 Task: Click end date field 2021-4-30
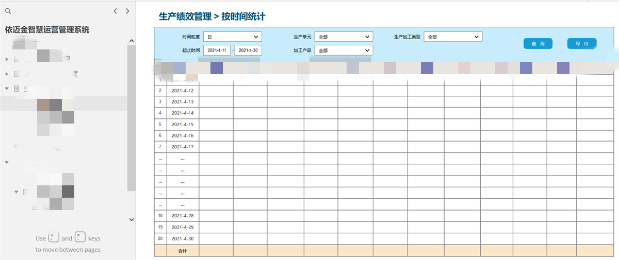[x=249, y=50]
